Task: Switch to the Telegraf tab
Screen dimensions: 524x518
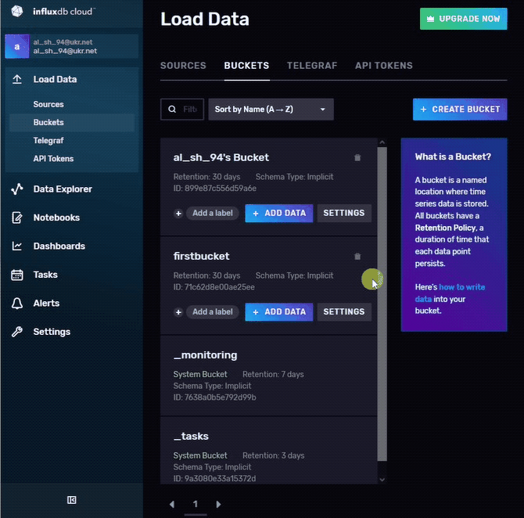Action: (312, 66)
